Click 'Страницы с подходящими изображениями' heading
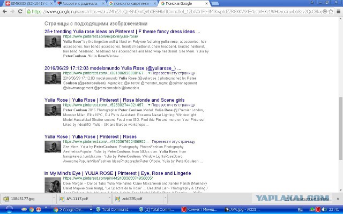Image resolution: width=343 pixels, height=214 pixels. [96, 24]
